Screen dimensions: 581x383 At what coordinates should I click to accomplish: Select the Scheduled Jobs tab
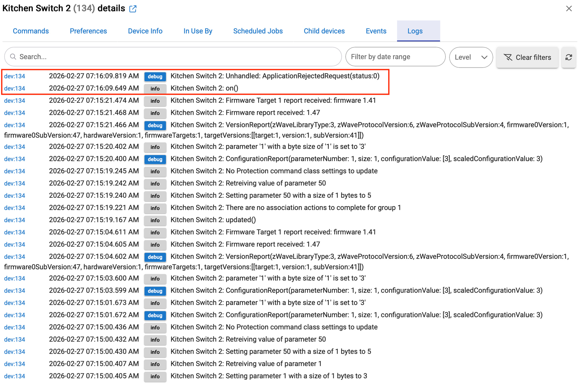(258, 31)
